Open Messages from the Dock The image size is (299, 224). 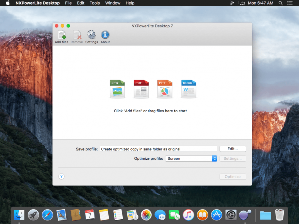(160, 215)
